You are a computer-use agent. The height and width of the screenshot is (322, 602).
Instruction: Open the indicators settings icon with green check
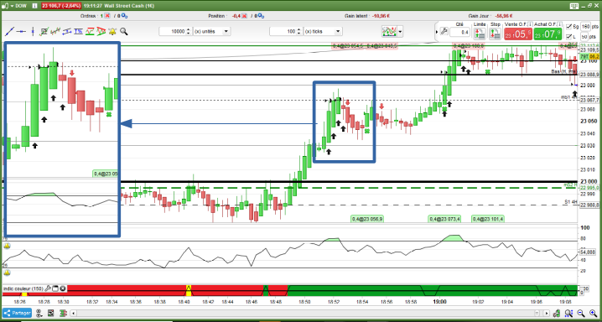pyautogui.click(x=44, y=32)
